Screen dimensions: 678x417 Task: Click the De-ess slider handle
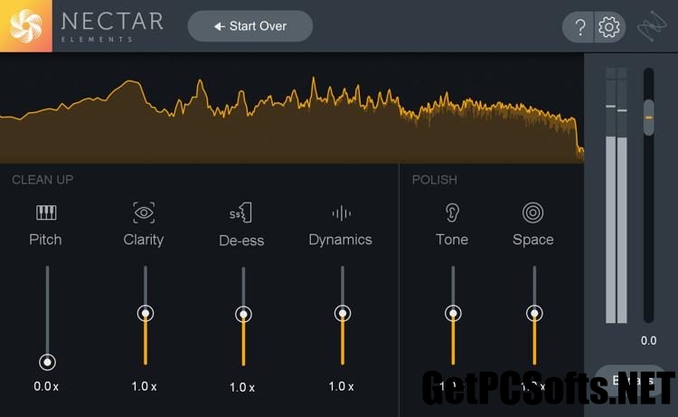[x=243, y=314]
